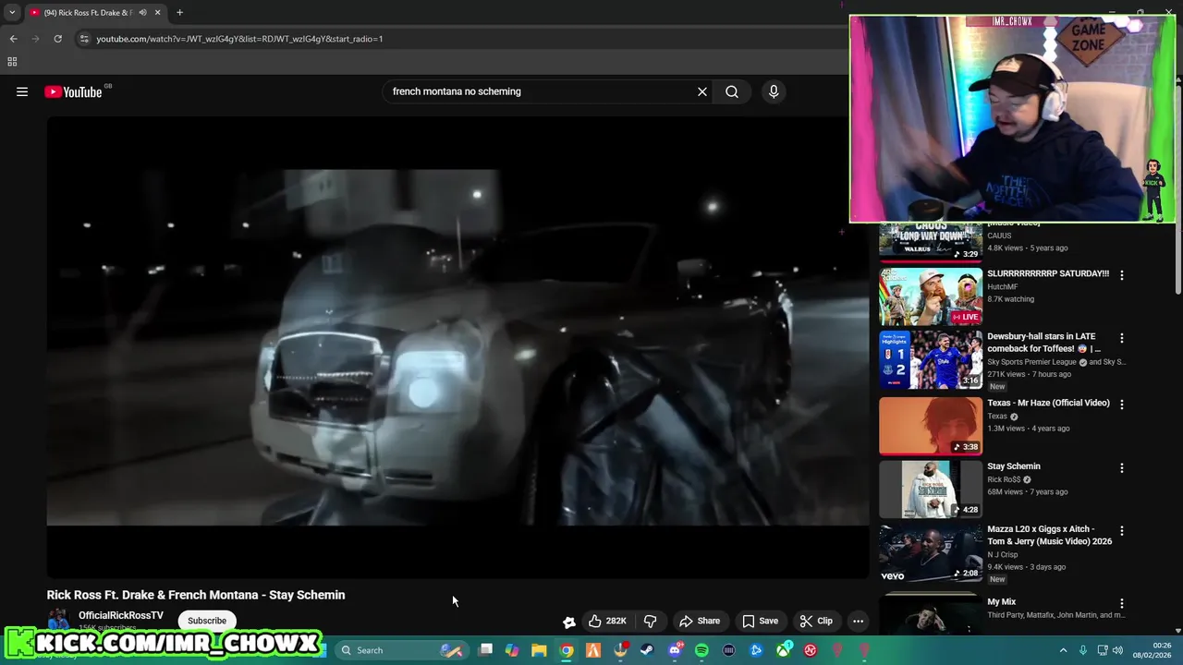Open Steam from the taskbar

[647, 650]
